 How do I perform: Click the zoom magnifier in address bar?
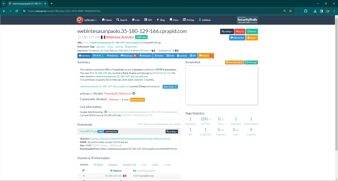(284, 11)
